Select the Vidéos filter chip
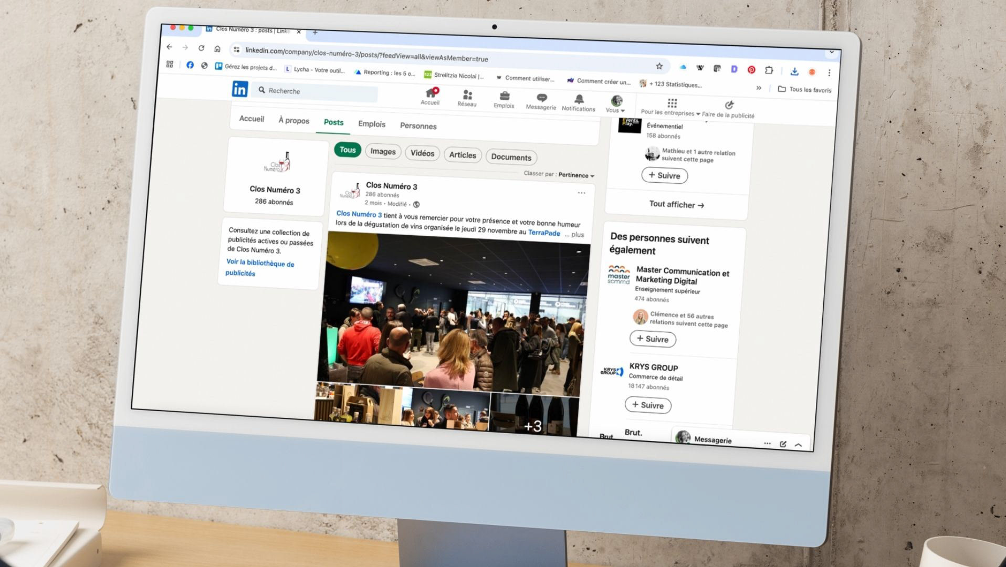Viewport: 1006px width, 567px height. coord(423,153)
